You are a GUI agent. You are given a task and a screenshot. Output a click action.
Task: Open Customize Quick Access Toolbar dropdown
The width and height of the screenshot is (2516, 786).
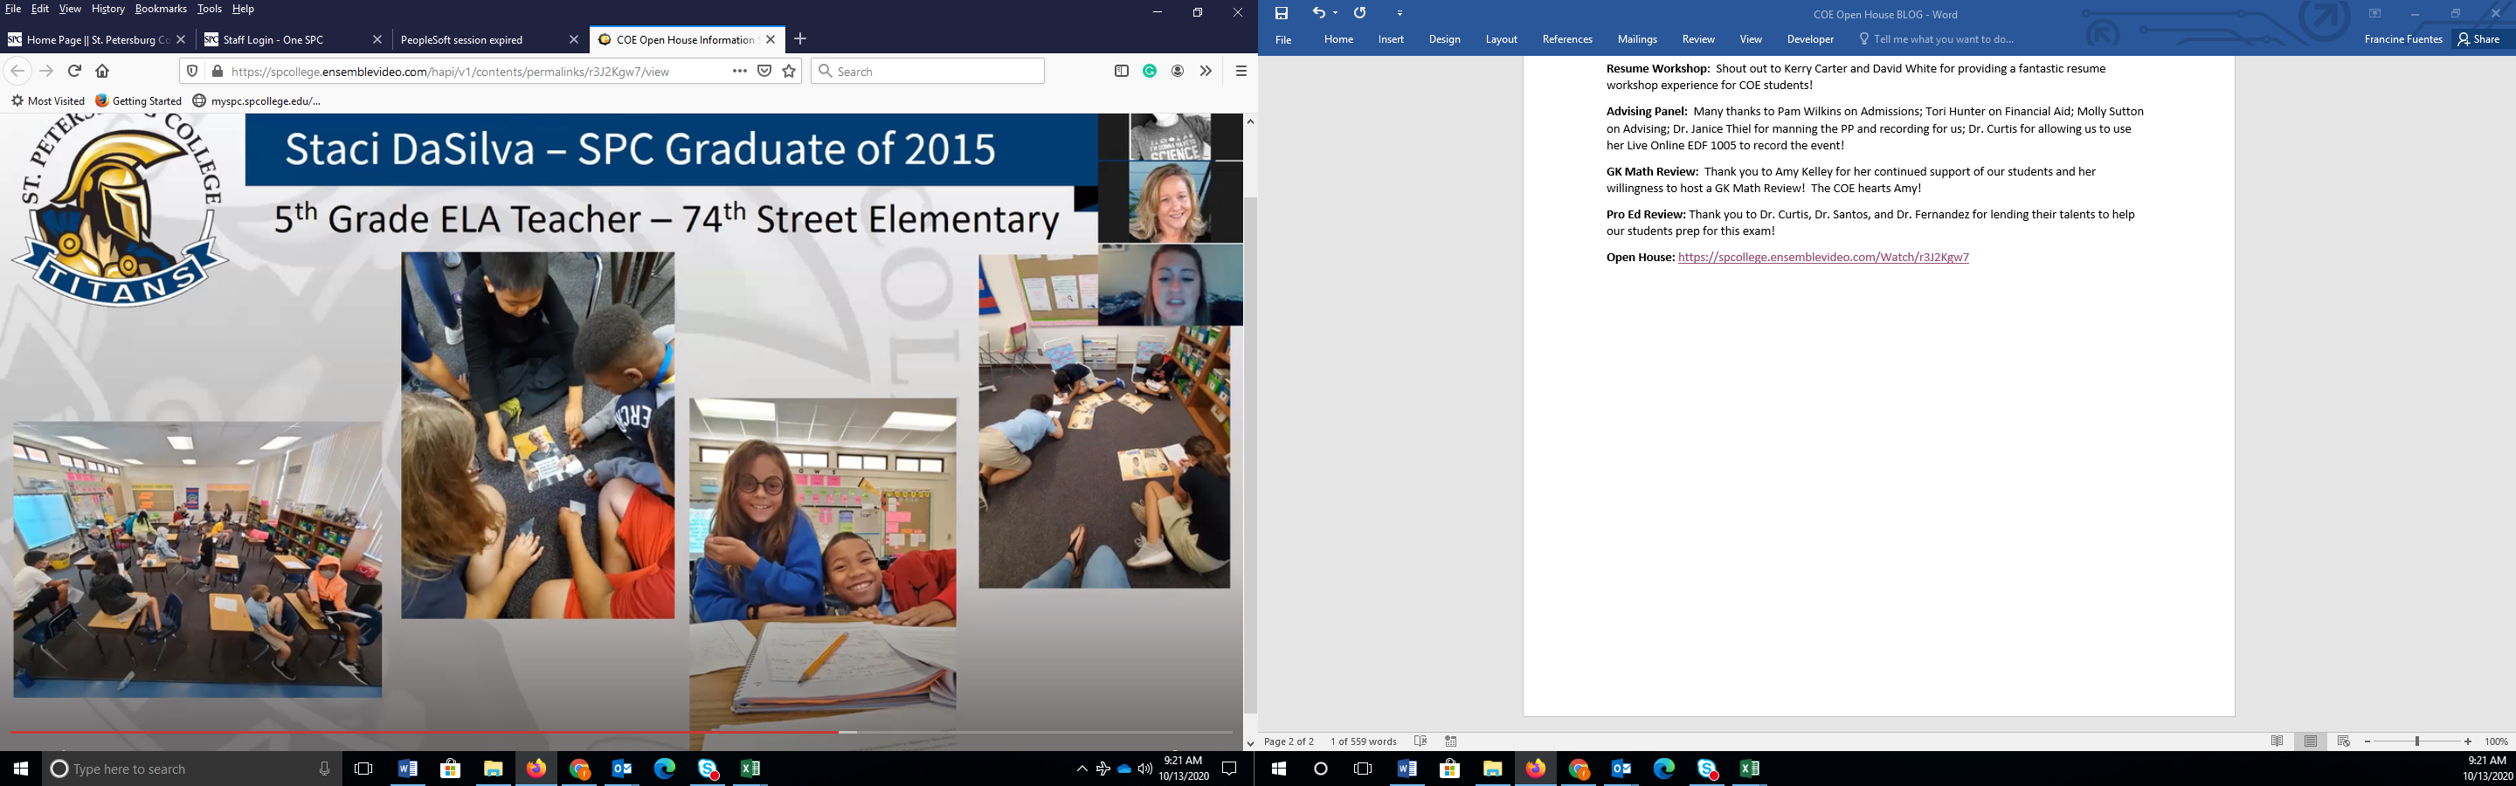click(x=1400, y=14)
